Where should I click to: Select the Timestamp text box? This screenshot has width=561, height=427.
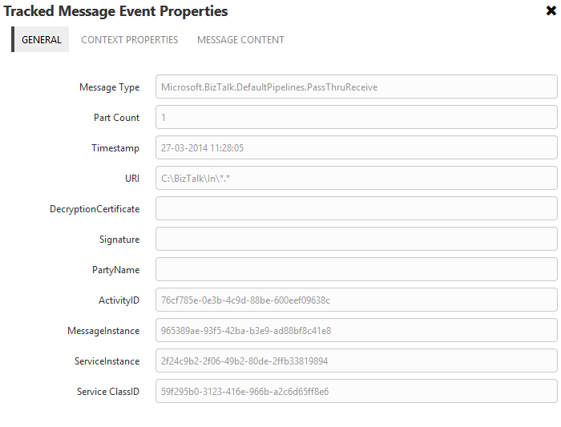356,148
